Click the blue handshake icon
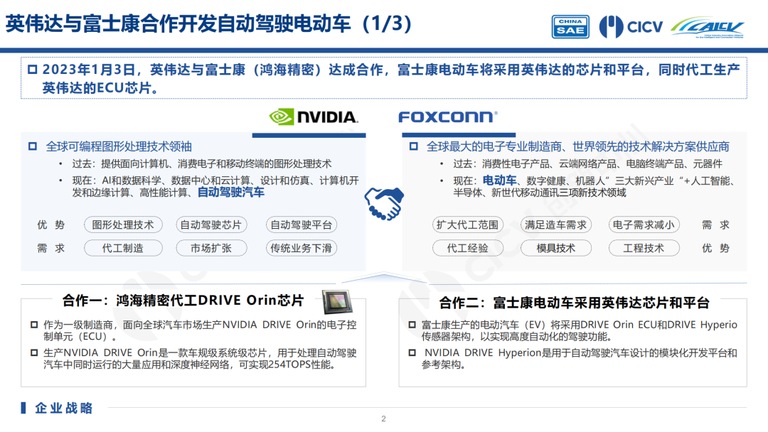Screen dimensions: 768x432 pos(384,204)
